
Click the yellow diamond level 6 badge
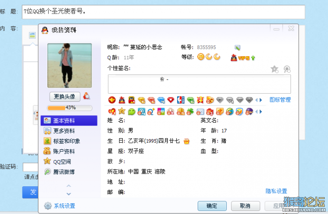[x=142, y=100]
